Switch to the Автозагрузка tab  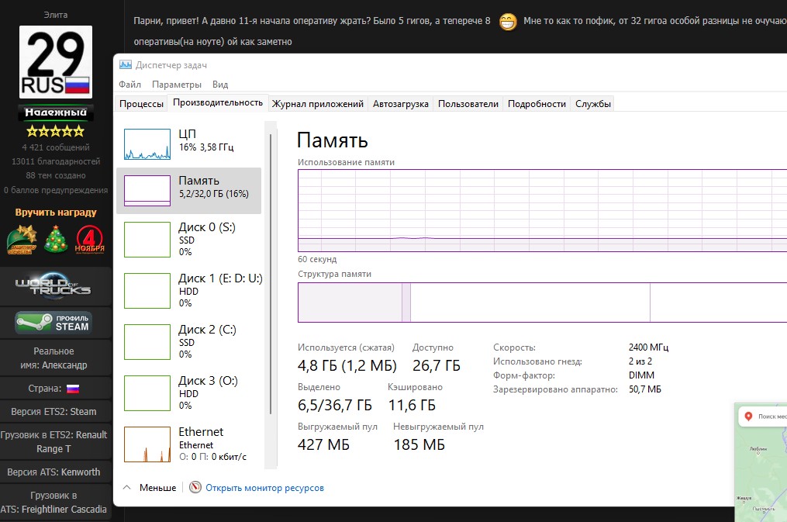(x=400, y=104)
